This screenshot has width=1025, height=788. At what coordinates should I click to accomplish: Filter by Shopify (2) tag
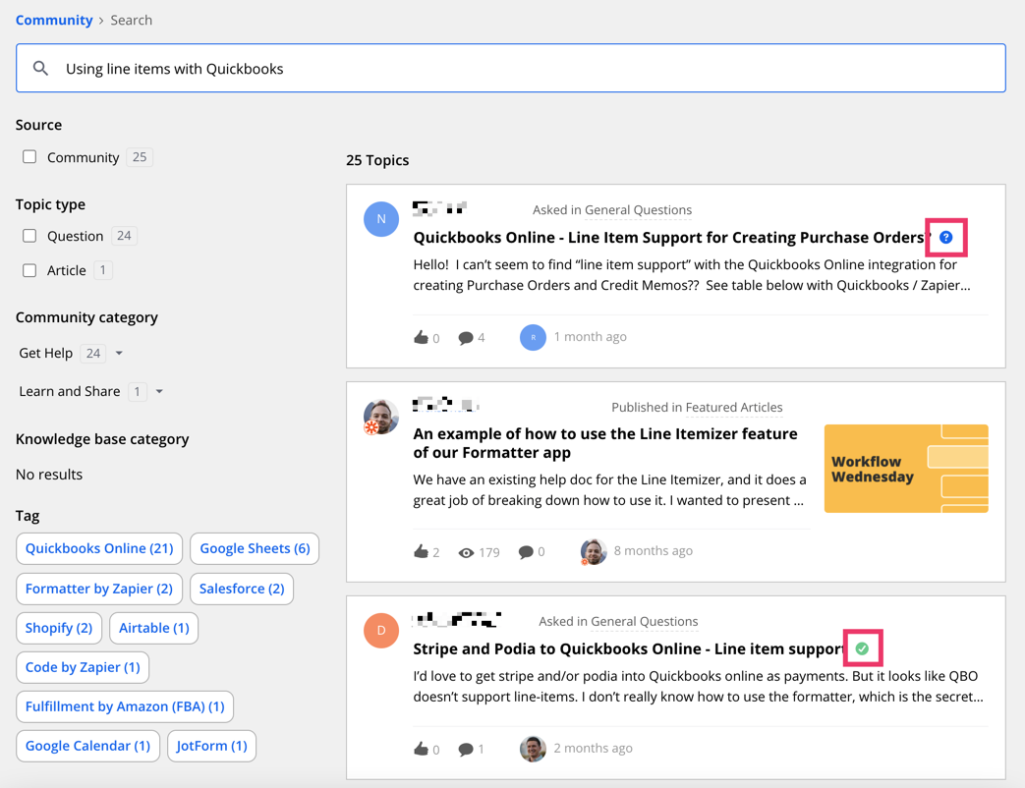(x=59, y=628)
